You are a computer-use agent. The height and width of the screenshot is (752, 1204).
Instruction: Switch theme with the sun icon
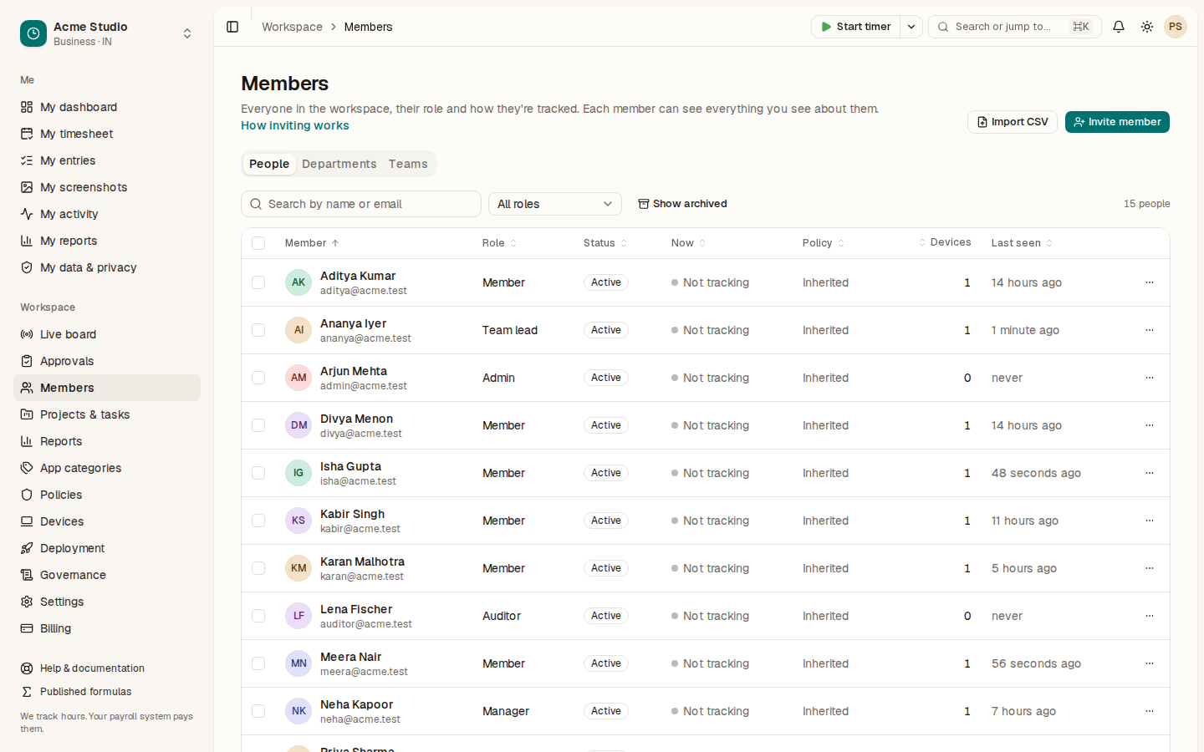point(1147,27)
